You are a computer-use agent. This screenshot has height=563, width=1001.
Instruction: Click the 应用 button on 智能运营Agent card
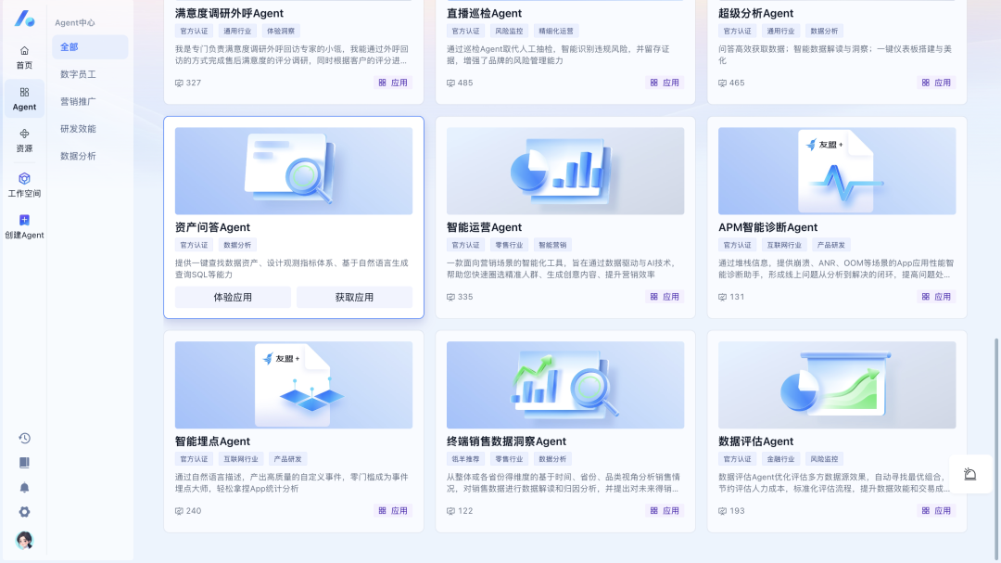coord(666,297)
